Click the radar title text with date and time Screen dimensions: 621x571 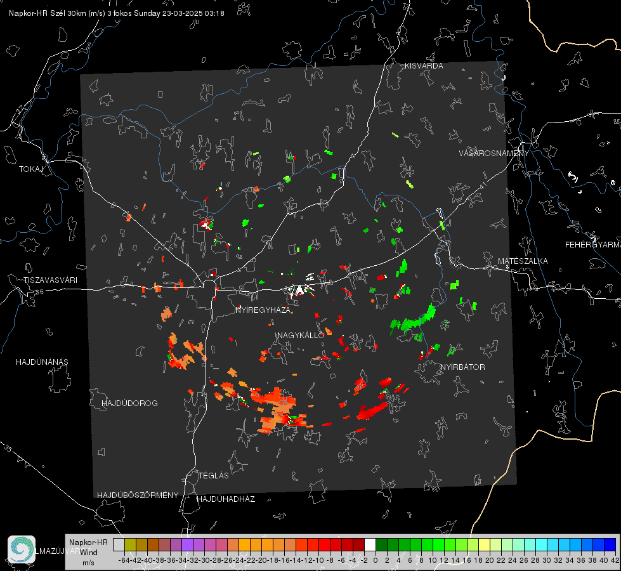[117, 13]
